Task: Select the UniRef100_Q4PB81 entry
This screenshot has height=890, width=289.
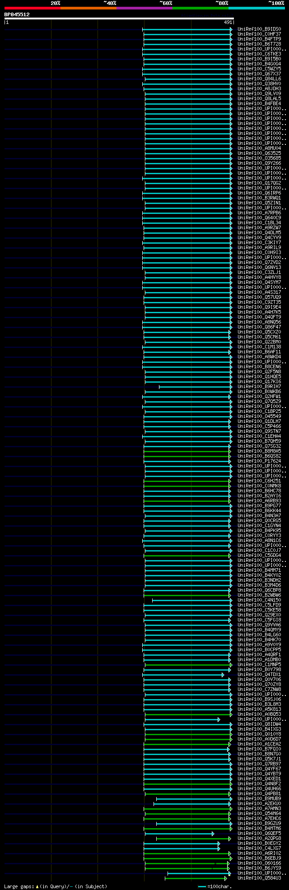Action: pyautogui.click(x=259, y=794)
